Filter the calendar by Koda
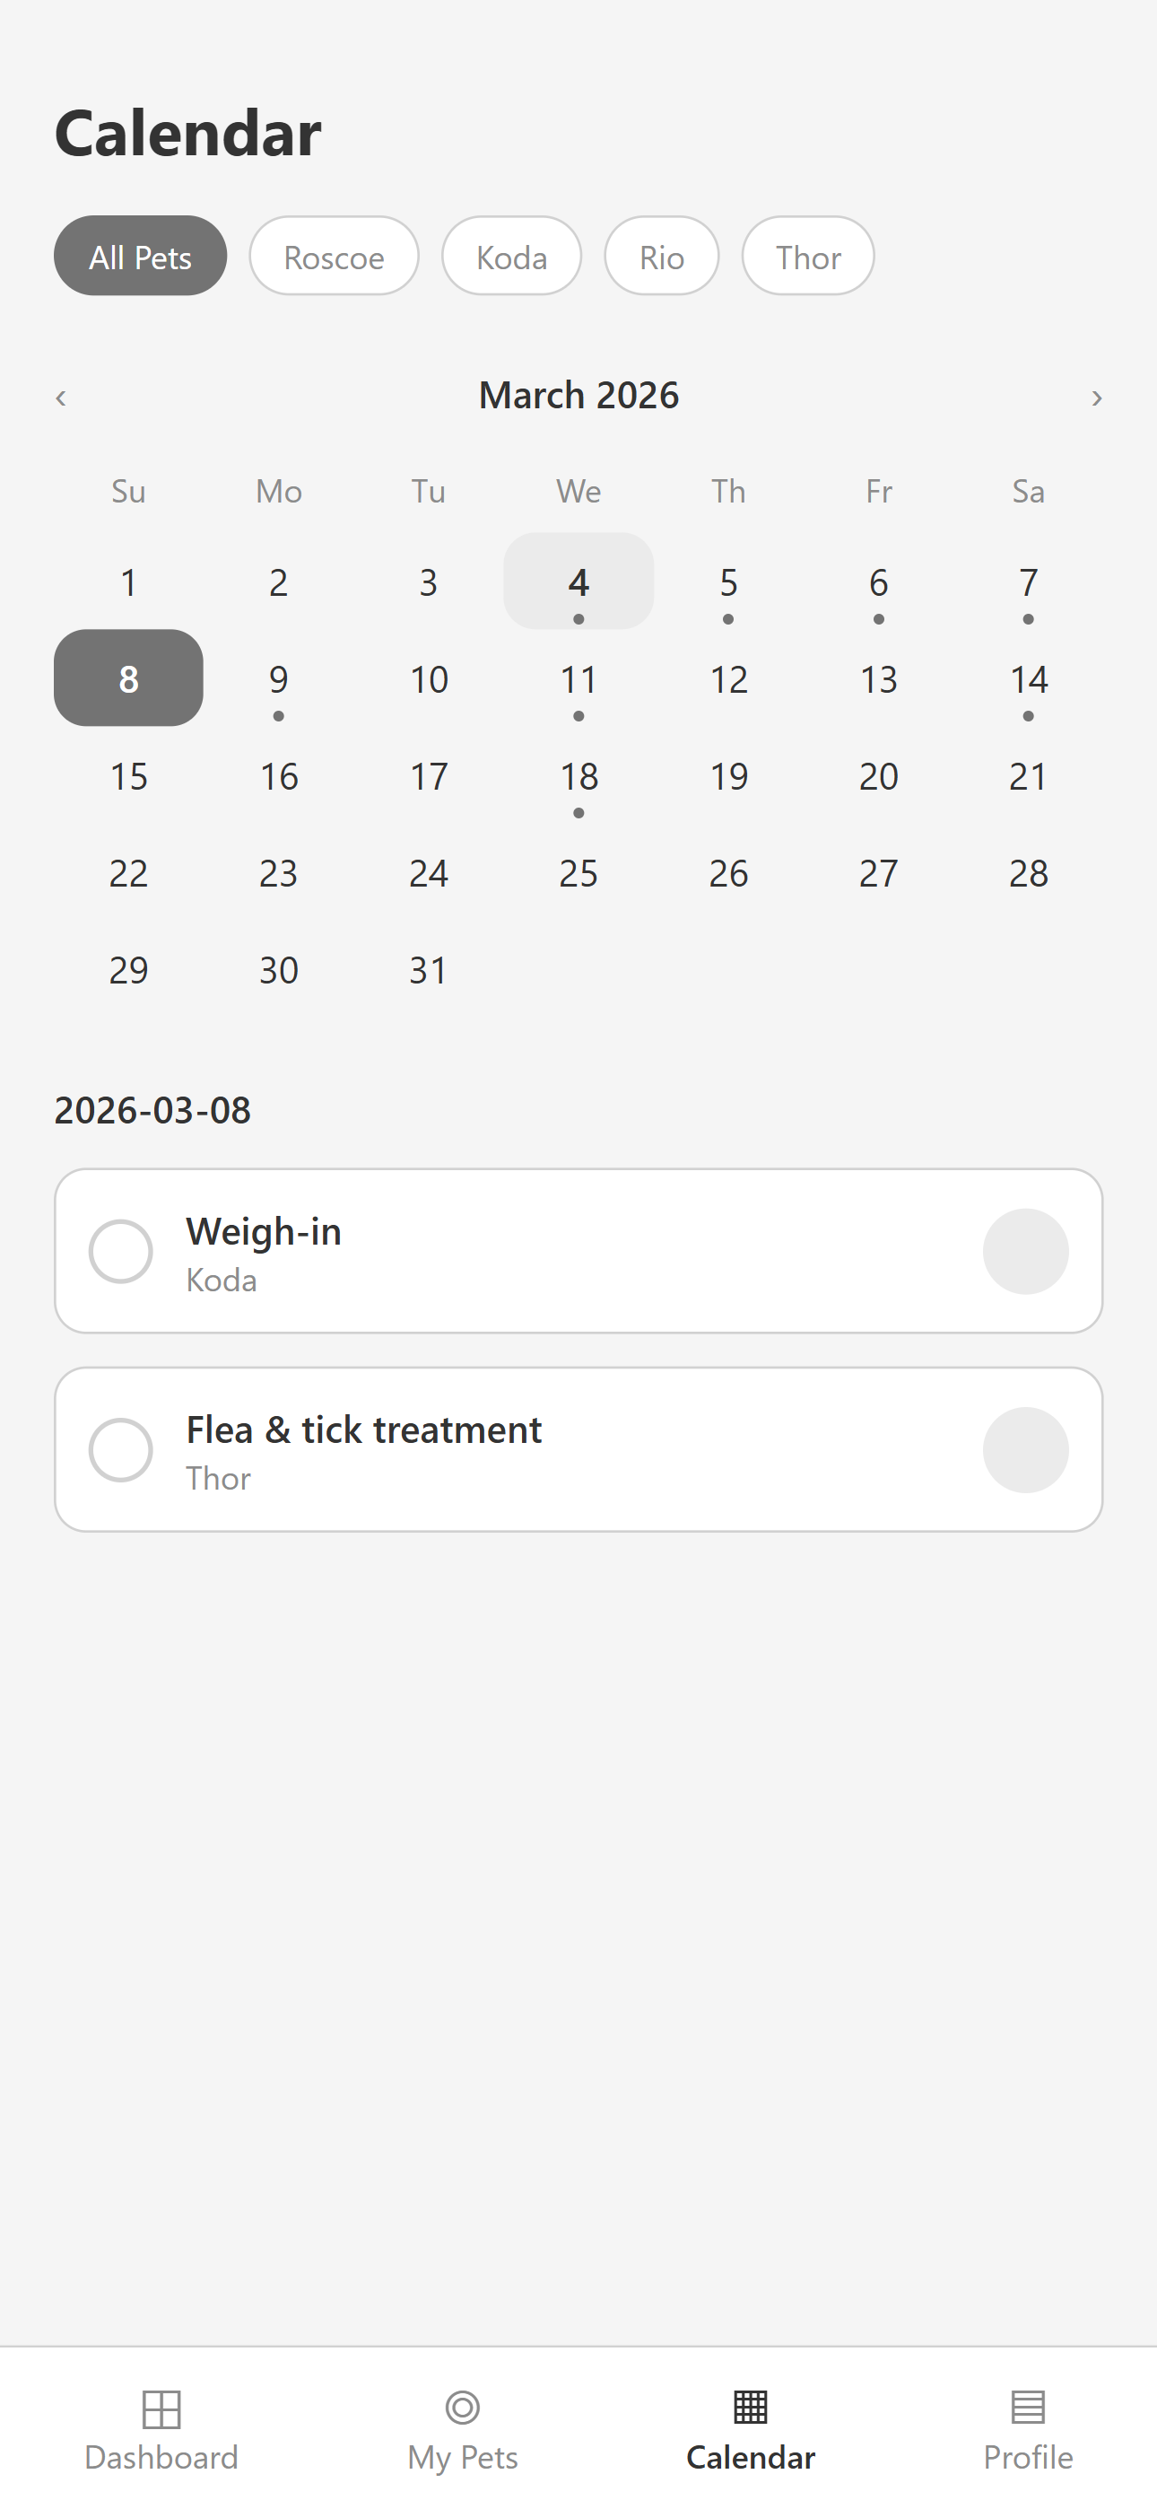The image size is (1157, 2509). (511, 256)
